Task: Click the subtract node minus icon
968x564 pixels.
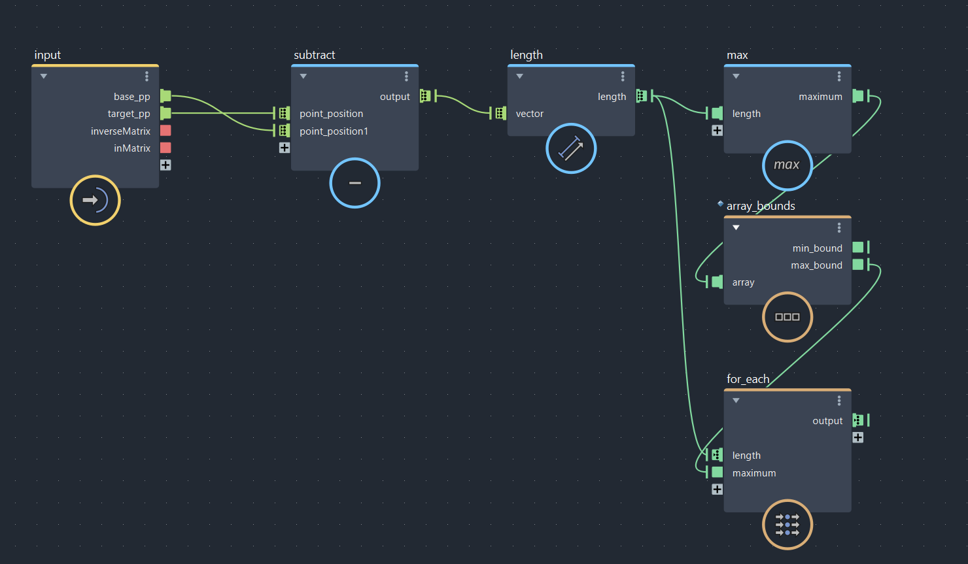Action: (355, 183)
